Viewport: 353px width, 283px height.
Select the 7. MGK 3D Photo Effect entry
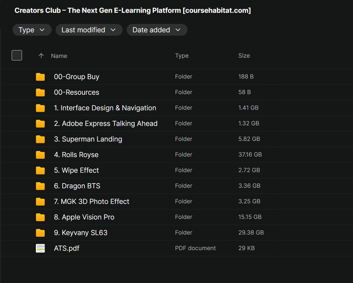click(92, 202)
